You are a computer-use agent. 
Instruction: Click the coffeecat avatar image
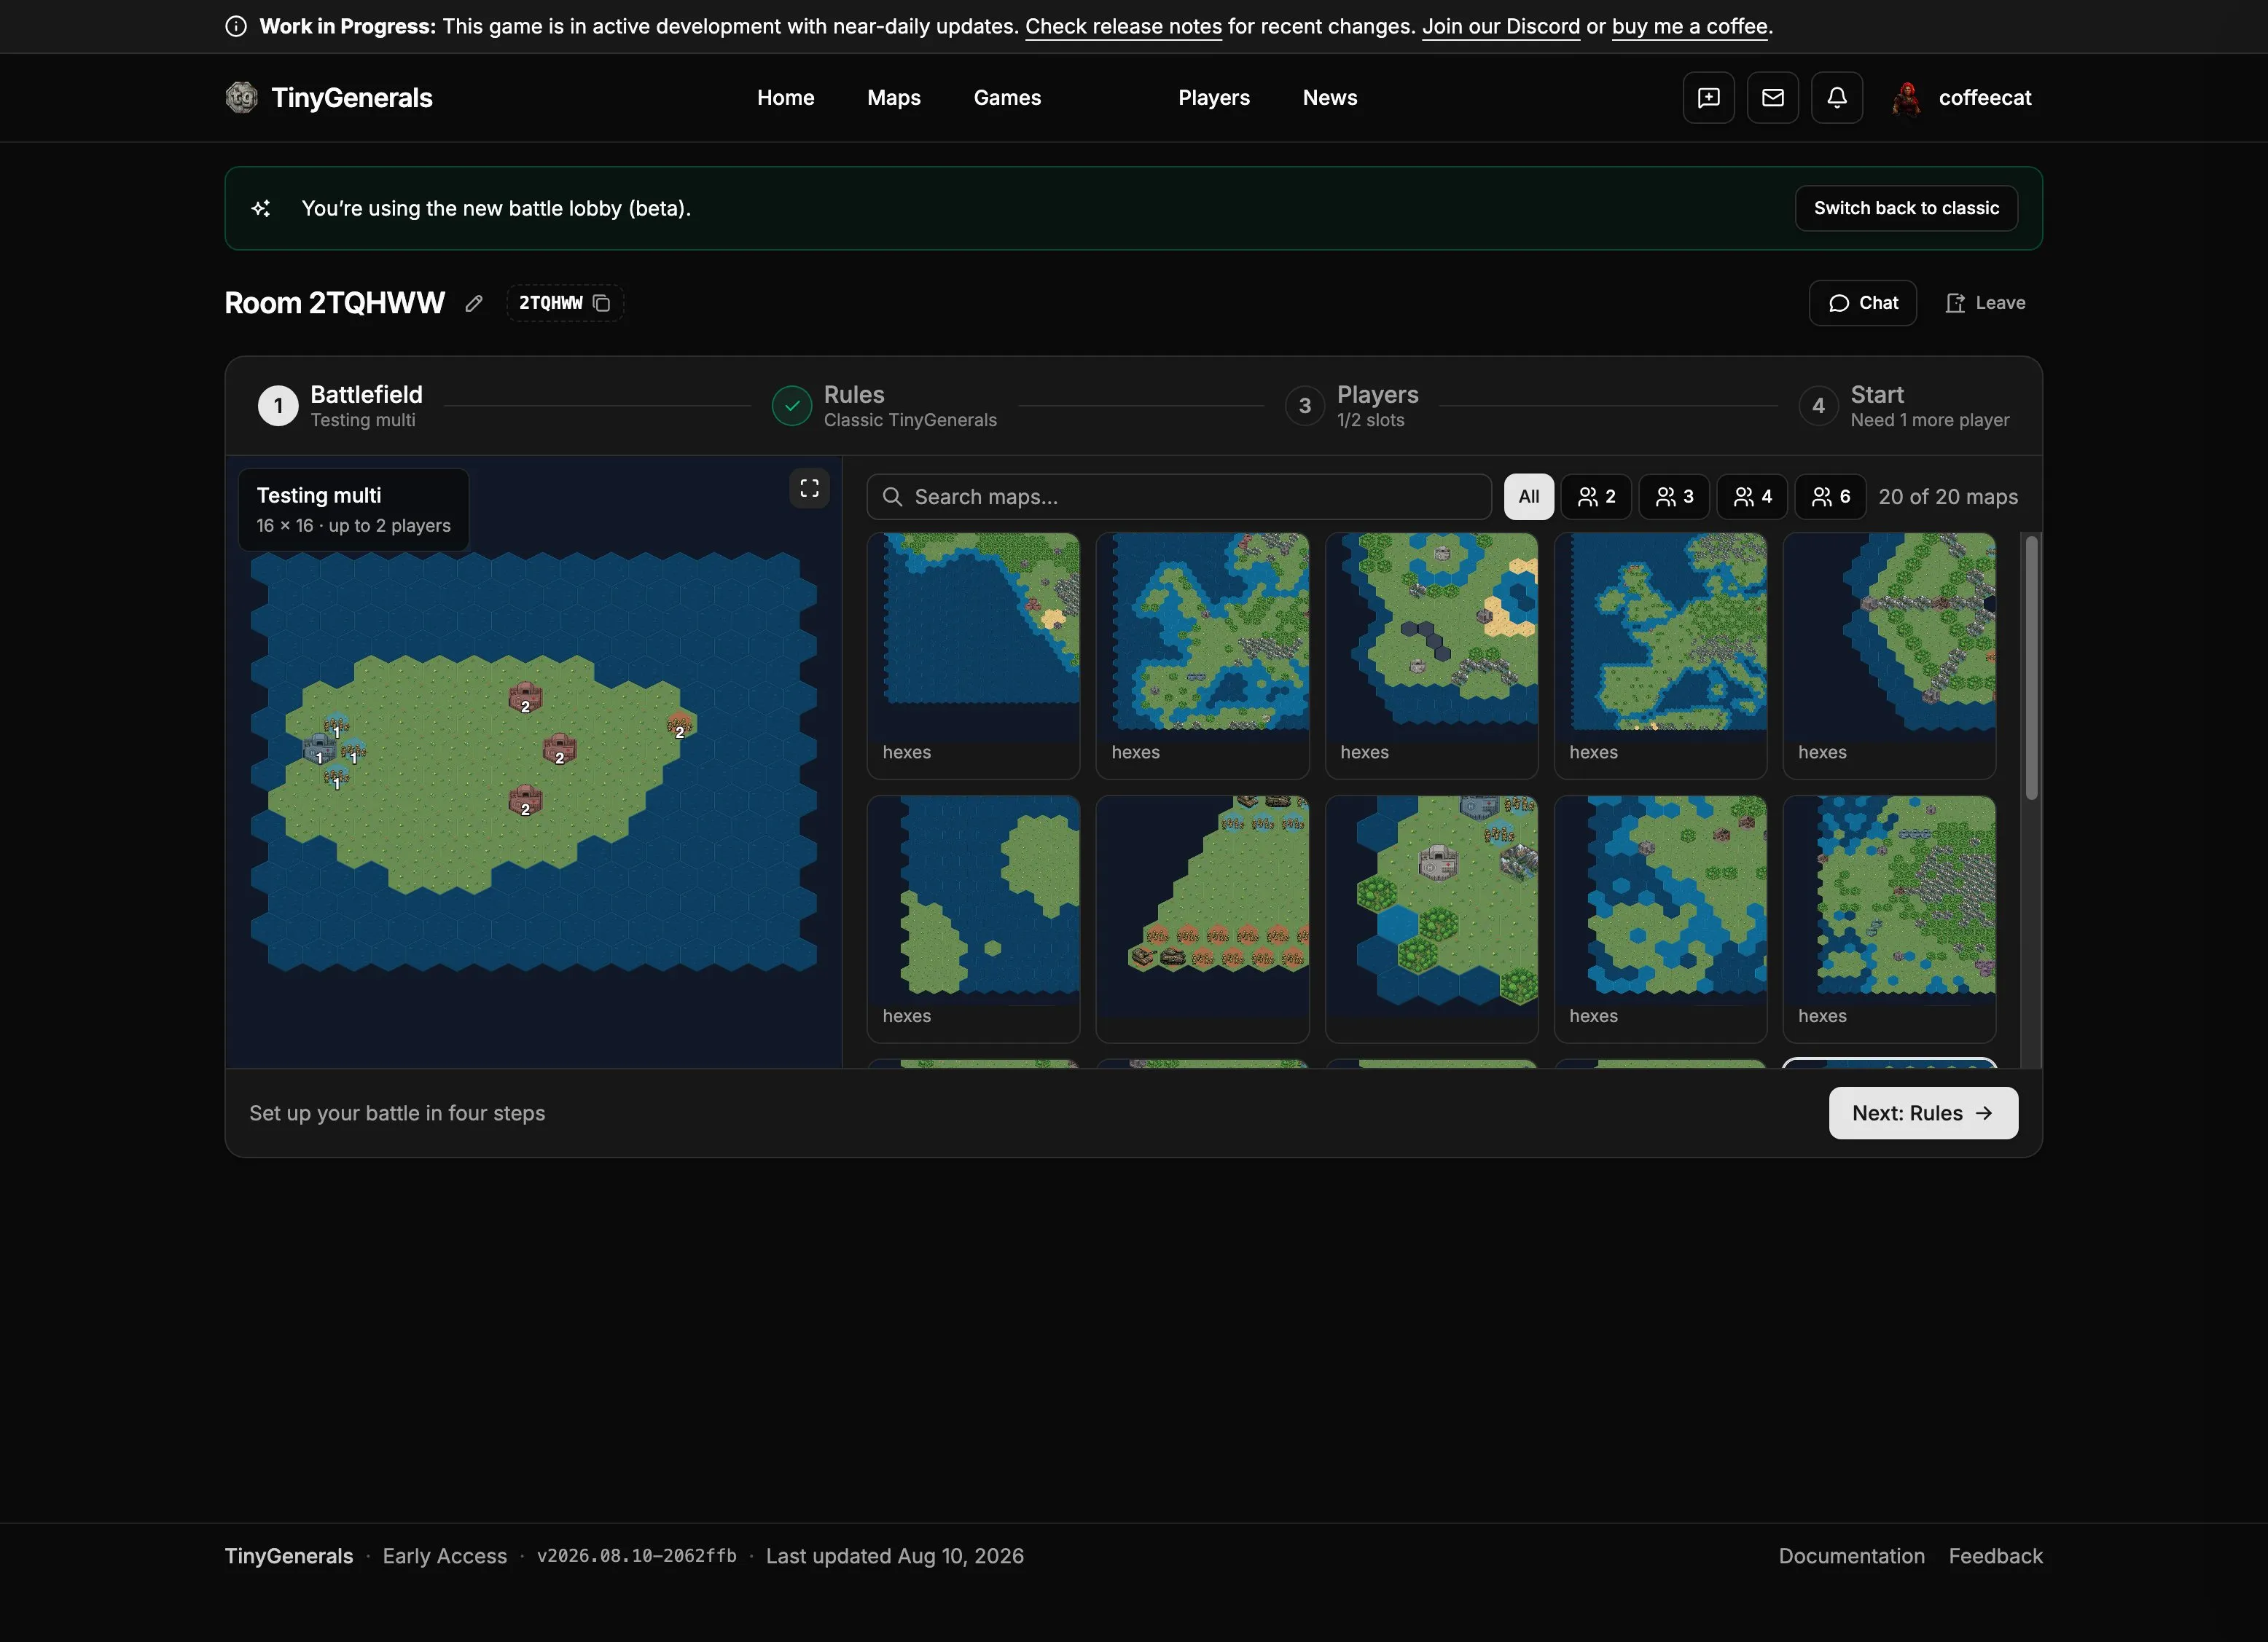1907,98
